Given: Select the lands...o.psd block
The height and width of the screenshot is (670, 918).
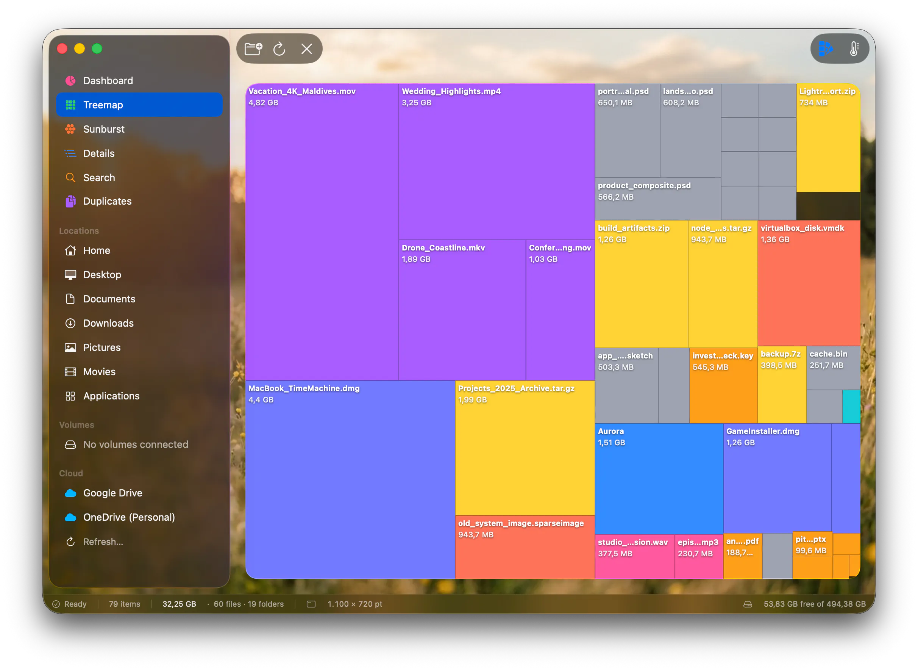Looking at the screenshot, I should 691,131.
